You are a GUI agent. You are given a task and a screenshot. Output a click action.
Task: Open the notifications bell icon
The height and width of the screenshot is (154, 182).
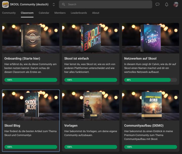[167, 4]
